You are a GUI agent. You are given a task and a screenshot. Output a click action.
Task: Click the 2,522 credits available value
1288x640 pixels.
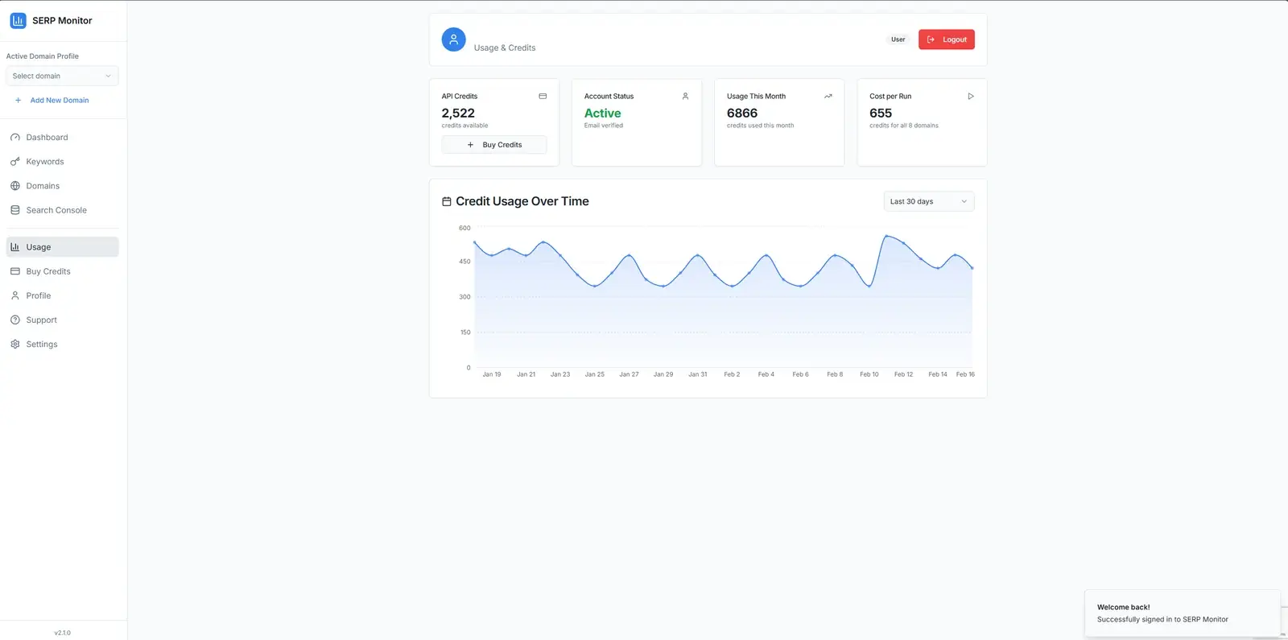tap(458, 114)
